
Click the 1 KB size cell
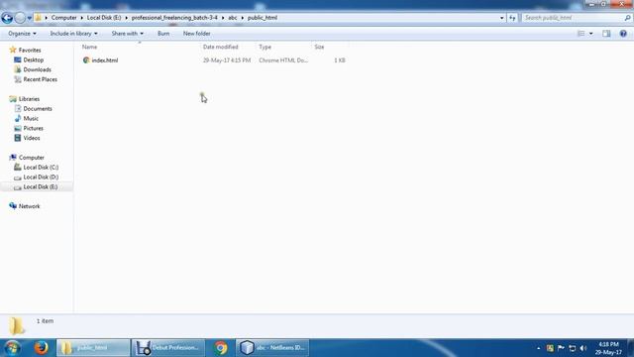click(340, 60)
